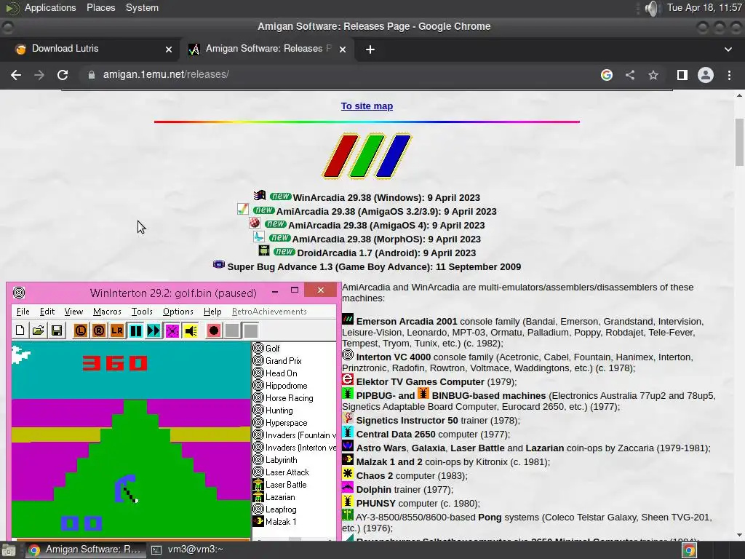Viewport: 745px width, 559px height.
Task: Click the AmigaOS 4 boing ball icon
Action: point(255,223)
